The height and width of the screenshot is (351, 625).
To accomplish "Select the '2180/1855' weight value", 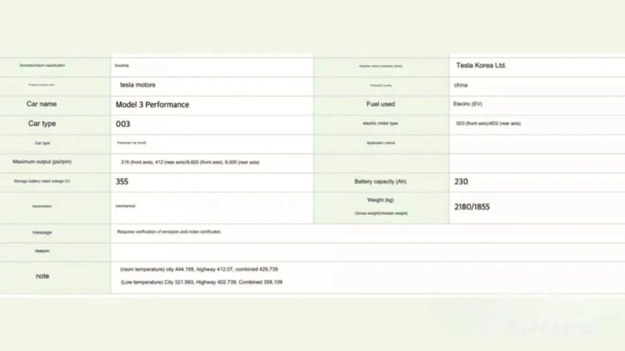I will 472,207.
